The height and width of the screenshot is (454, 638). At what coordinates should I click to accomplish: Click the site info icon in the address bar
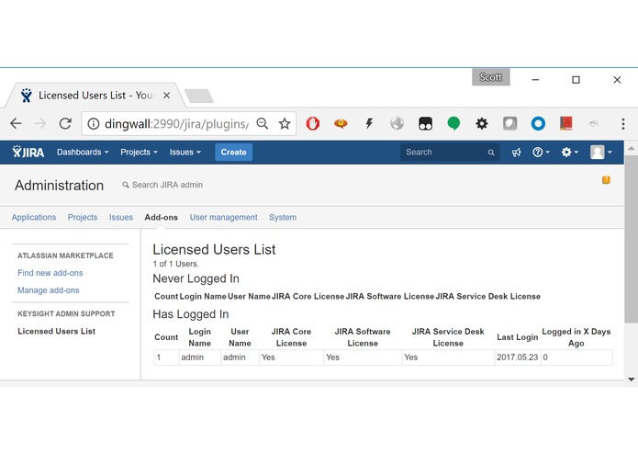point(94,123)
